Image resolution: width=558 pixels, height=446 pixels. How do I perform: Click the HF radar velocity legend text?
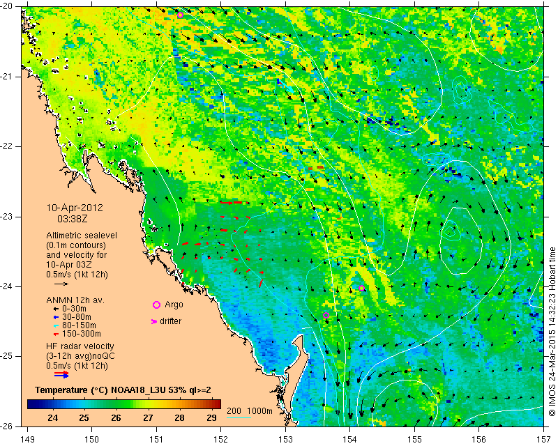pos(80,346)
